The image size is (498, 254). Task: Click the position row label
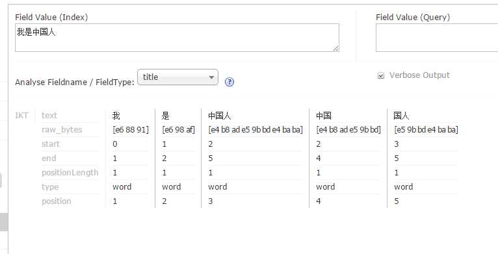click(x=57, y=201)
